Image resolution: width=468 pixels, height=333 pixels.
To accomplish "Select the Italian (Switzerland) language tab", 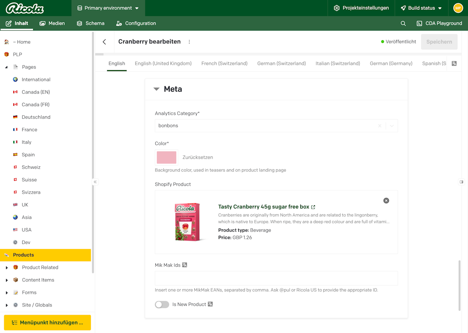I will [338, 63].
